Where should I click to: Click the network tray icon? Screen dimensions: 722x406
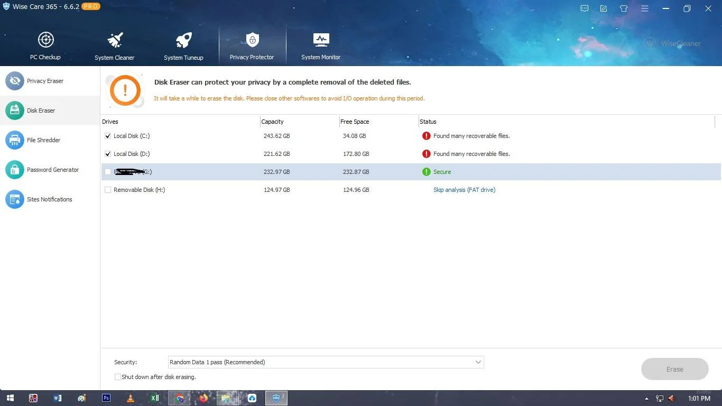tap(660, 398)
